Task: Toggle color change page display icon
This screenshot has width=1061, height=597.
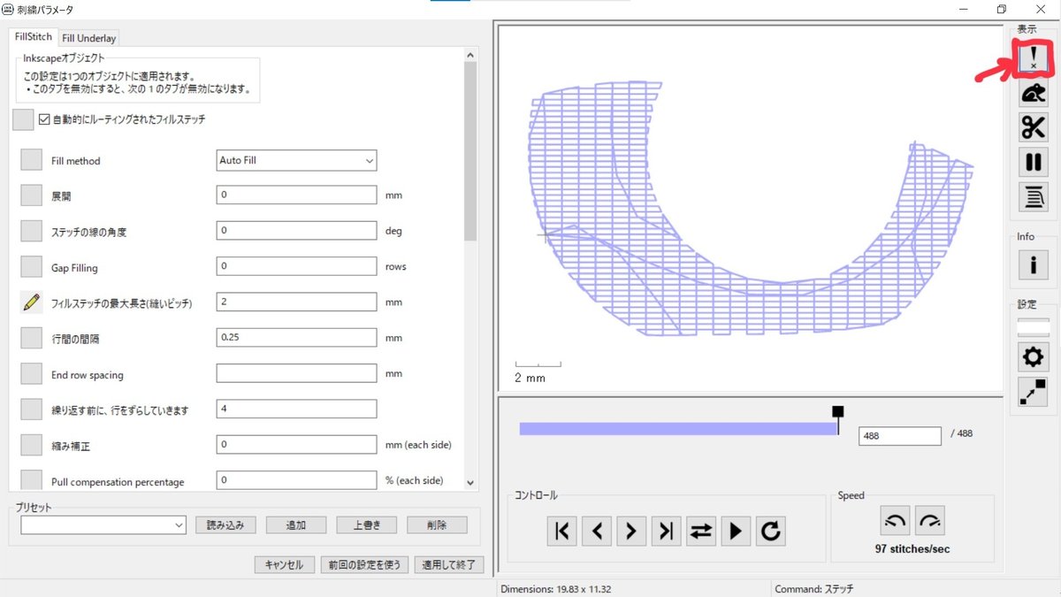Action: click(1033, 197)
